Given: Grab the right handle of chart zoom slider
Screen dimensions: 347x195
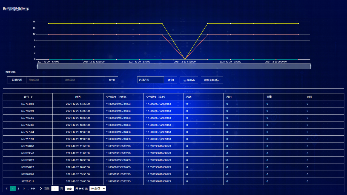Looking at the screenshot, I should click(x=310, y=66).
